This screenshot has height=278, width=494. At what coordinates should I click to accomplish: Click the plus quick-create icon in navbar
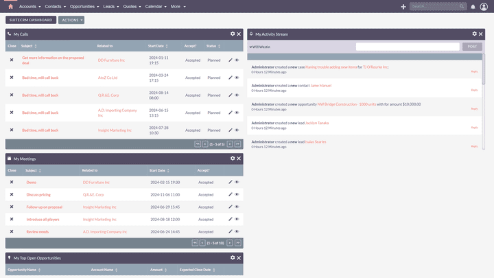403,6
